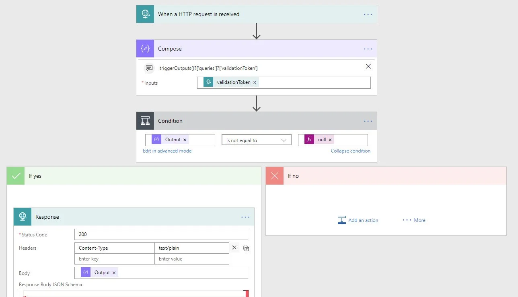Click the Condition card icon
Screen dimensions: 518x297
[x=145, y=121]
